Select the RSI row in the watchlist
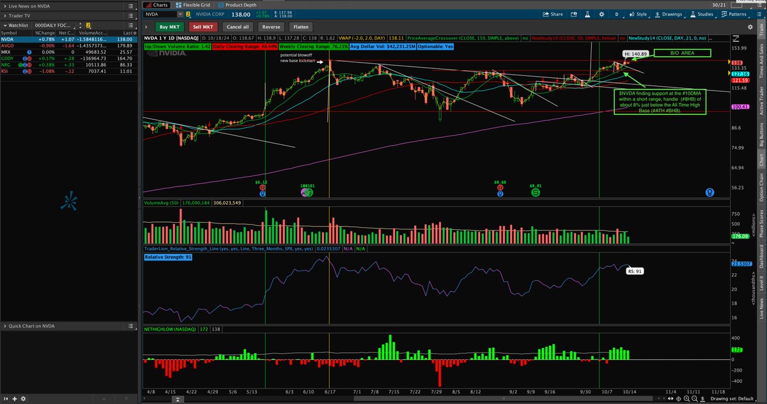Image resolution: width=767 pixels, height=404 pixels. [69, 71]
